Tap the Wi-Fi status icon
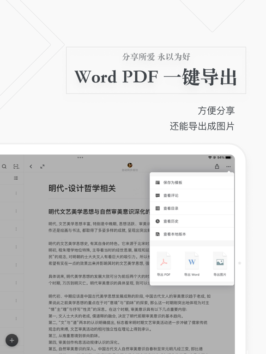The image size is (266, 354). point(210,157)
